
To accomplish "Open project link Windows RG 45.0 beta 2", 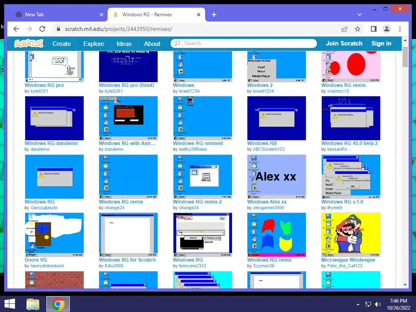I will click(x=349, y=143).
